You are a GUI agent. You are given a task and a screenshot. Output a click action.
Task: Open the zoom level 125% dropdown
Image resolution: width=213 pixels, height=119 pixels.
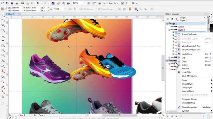coord(85,3)
